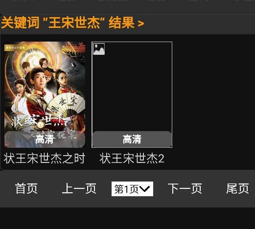Go to 首页 in pagination
This screenshot has width=255, height=229.
coord(26,188)
